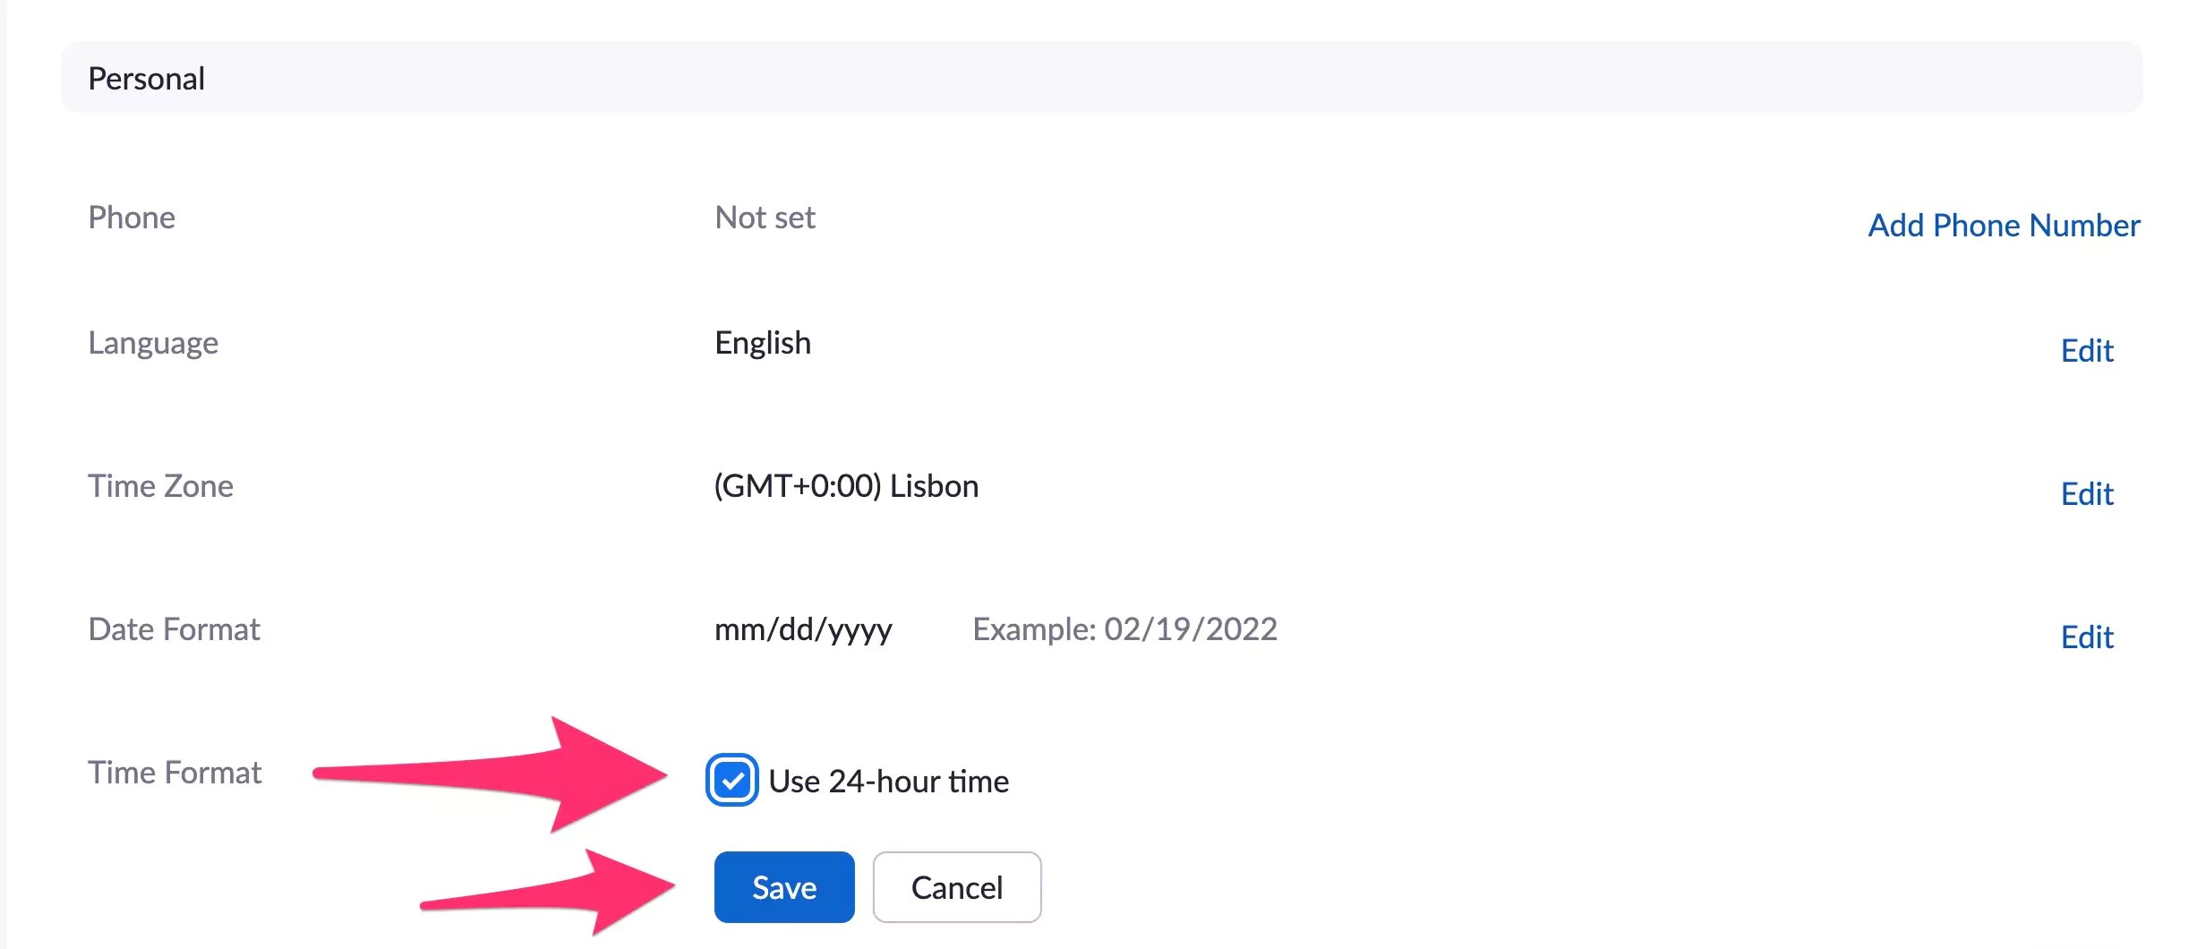Edit the Time Zone setting
Screen dimensions: 2197x949
coord(2087,494)
